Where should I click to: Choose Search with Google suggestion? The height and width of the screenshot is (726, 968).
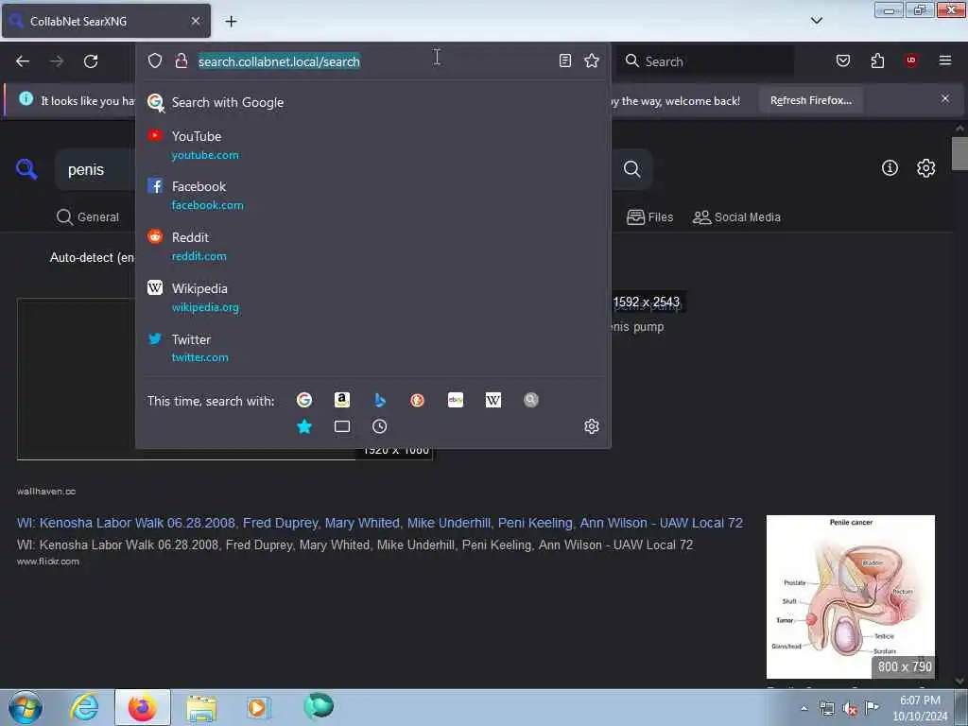372,102
